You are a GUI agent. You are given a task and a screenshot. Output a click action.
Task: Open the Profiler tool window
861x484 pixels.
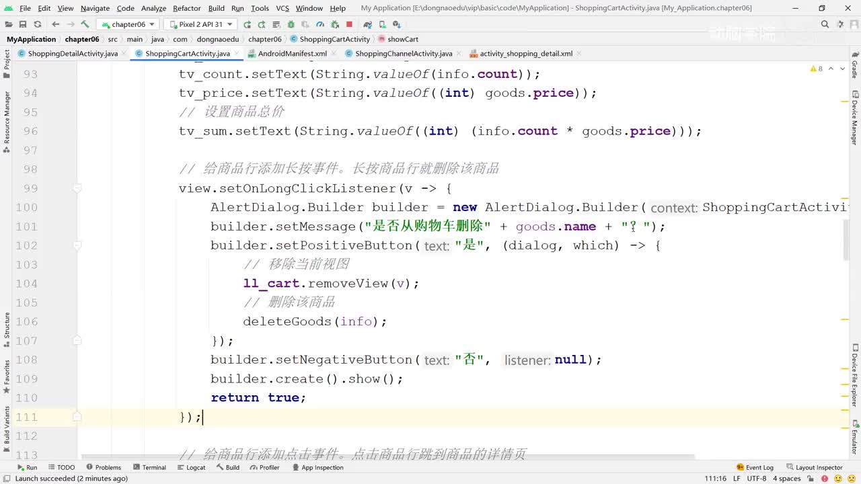264,467
